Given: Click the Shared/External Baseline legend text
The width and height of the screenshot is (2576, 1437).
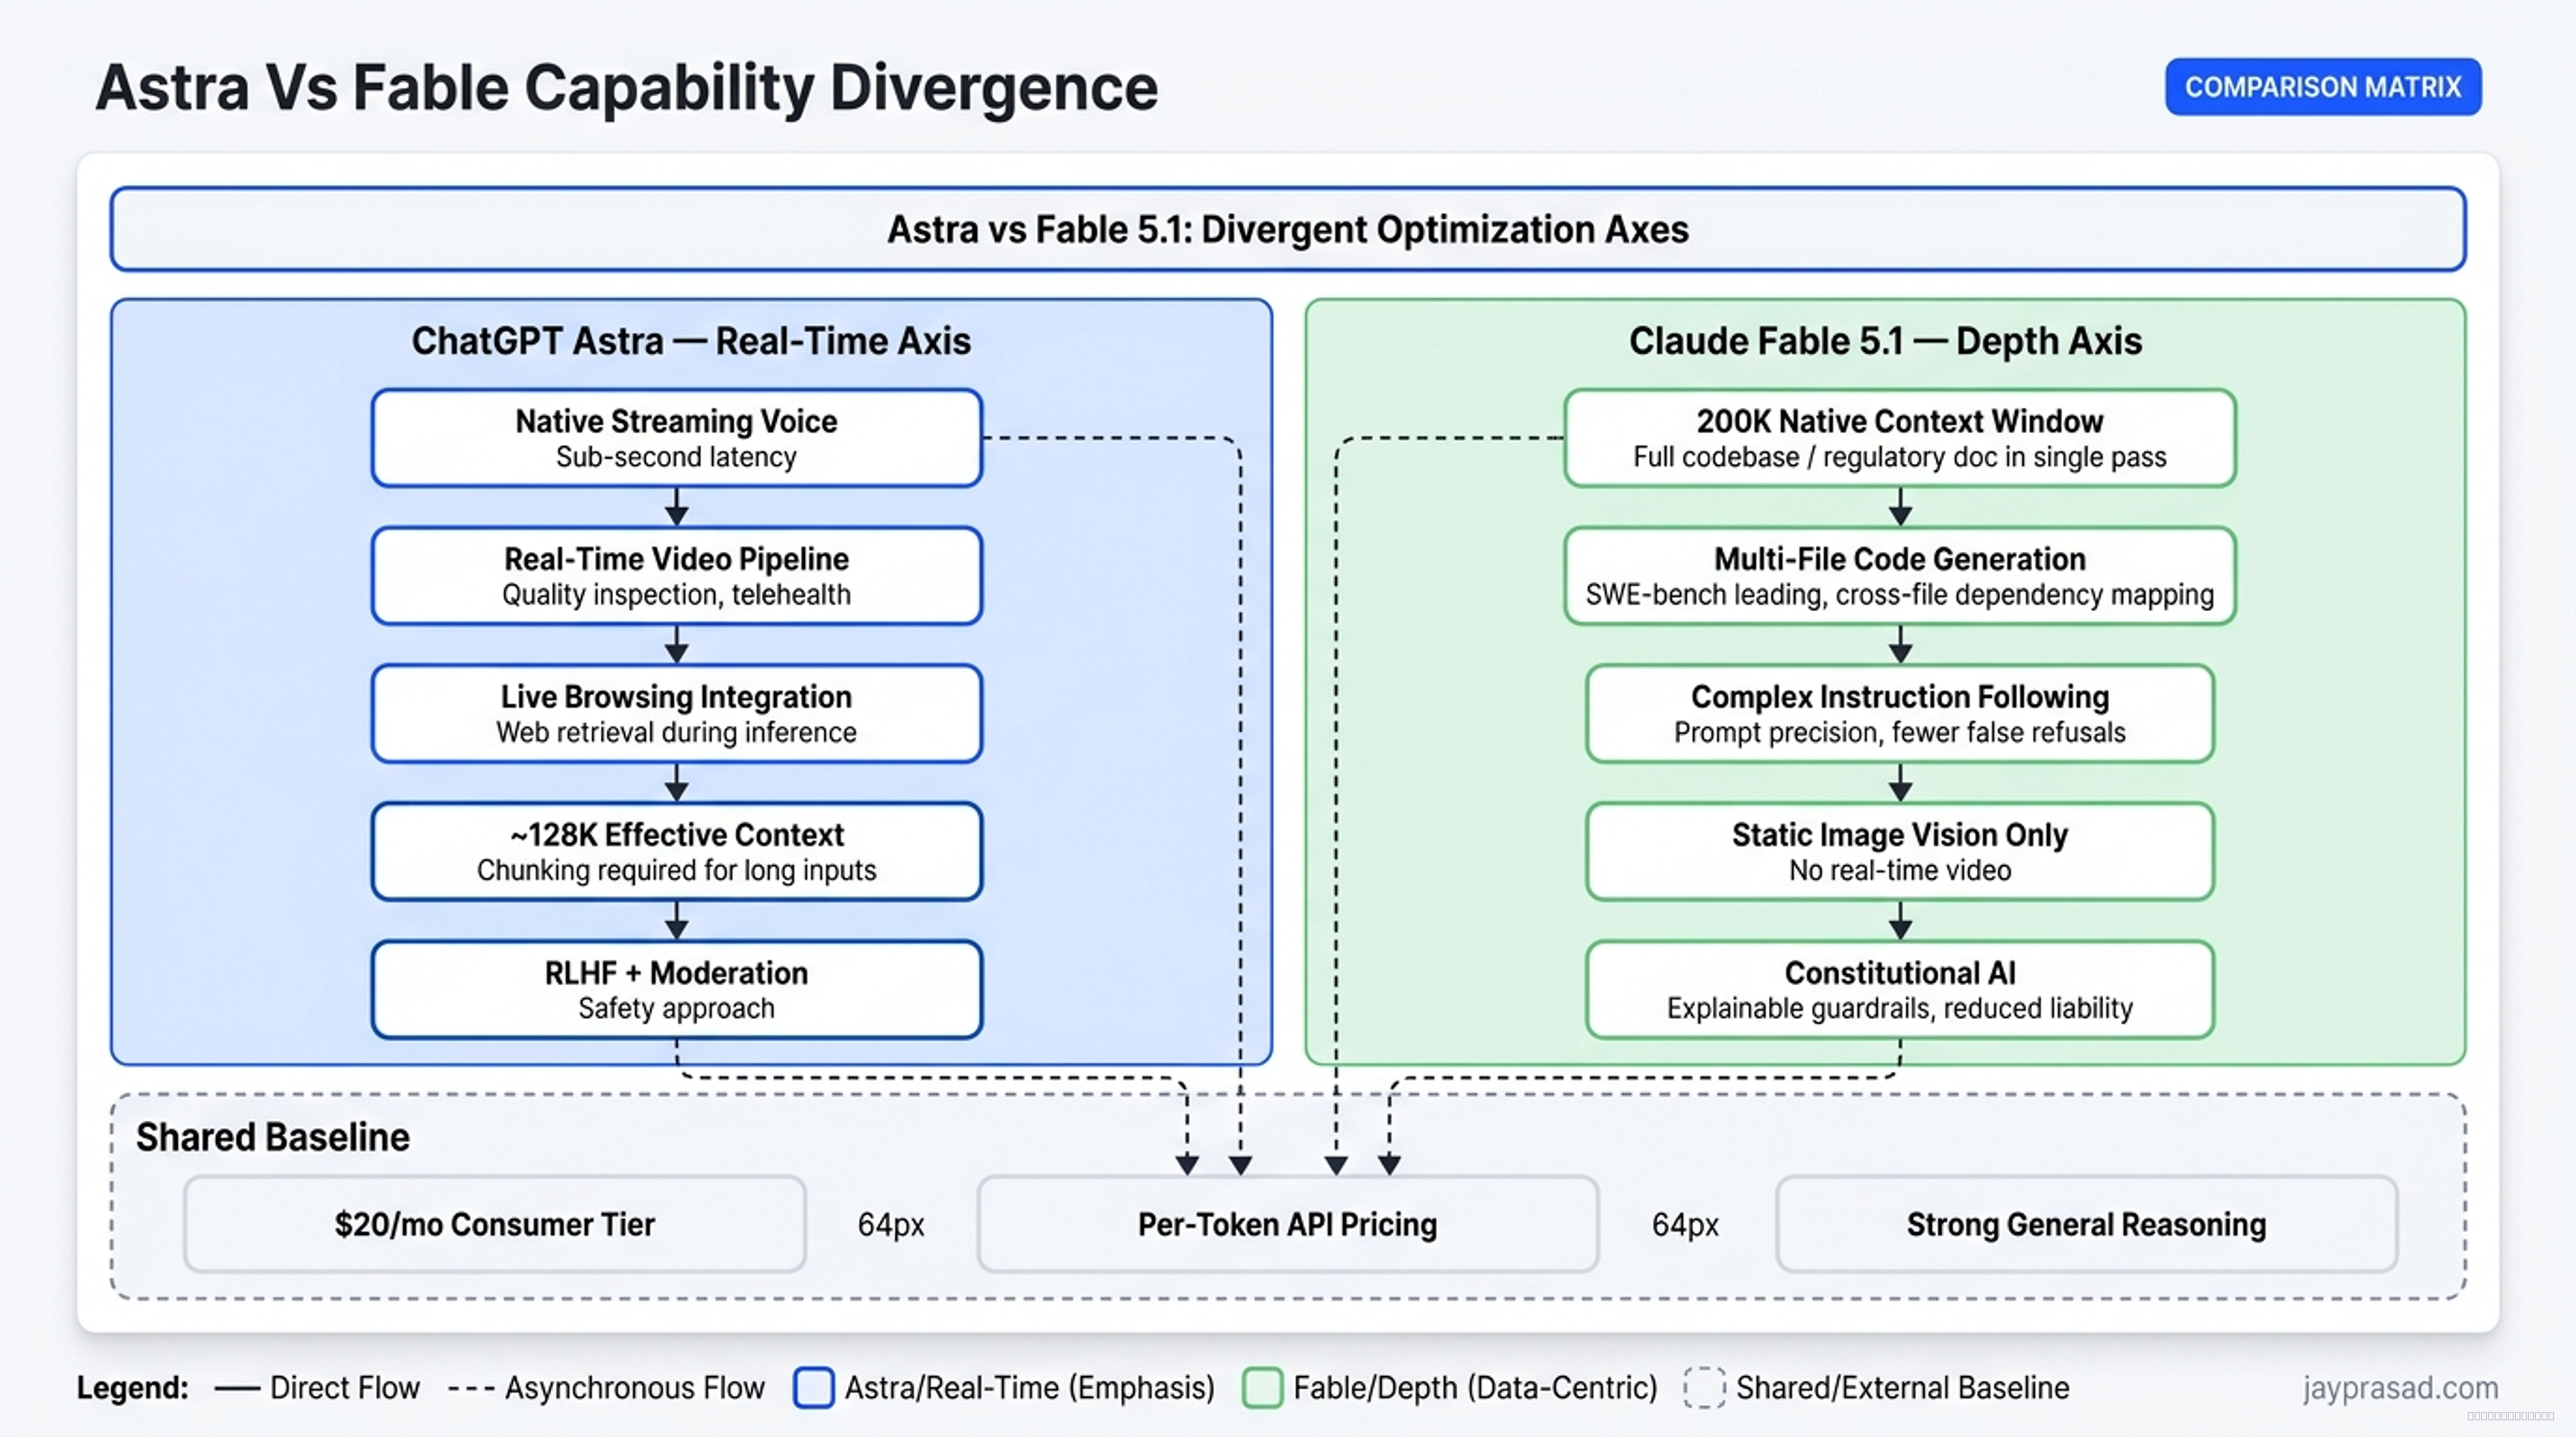Looking at the screenshot, I should coord(1903,1388).
